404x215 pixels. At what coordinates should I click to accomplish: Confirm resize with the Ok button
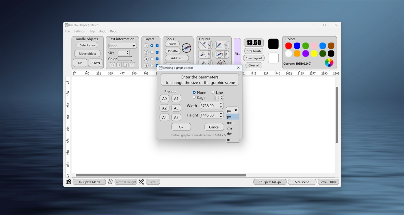(181, 127)
